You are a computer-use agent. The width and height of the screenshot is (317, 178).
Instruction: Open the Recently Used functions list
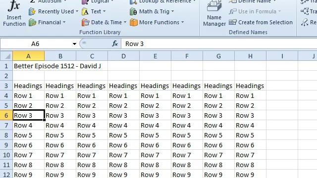(x=53, y=11)
